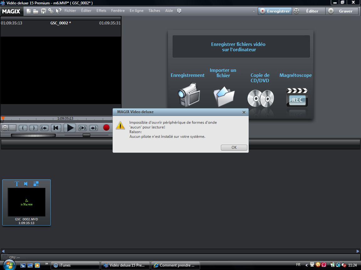Open program settings via the gears icon

pos(51,11)
